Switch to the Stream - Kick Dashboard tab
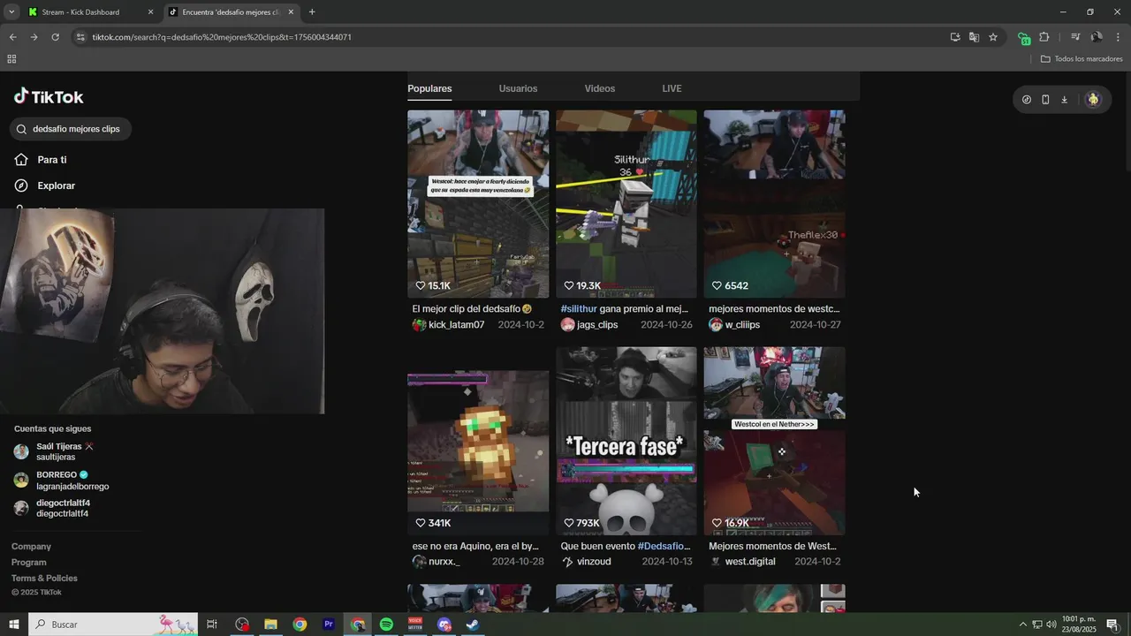Viewport: 1131px width, 636px height. [x=88, y=12]
